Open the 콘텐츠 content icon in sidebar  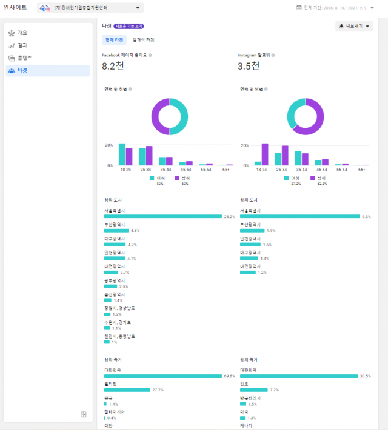(12, 58)
